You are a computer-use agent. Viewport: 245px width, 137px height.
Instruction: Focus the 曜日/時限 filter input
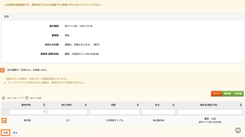[x=68, y=112]
